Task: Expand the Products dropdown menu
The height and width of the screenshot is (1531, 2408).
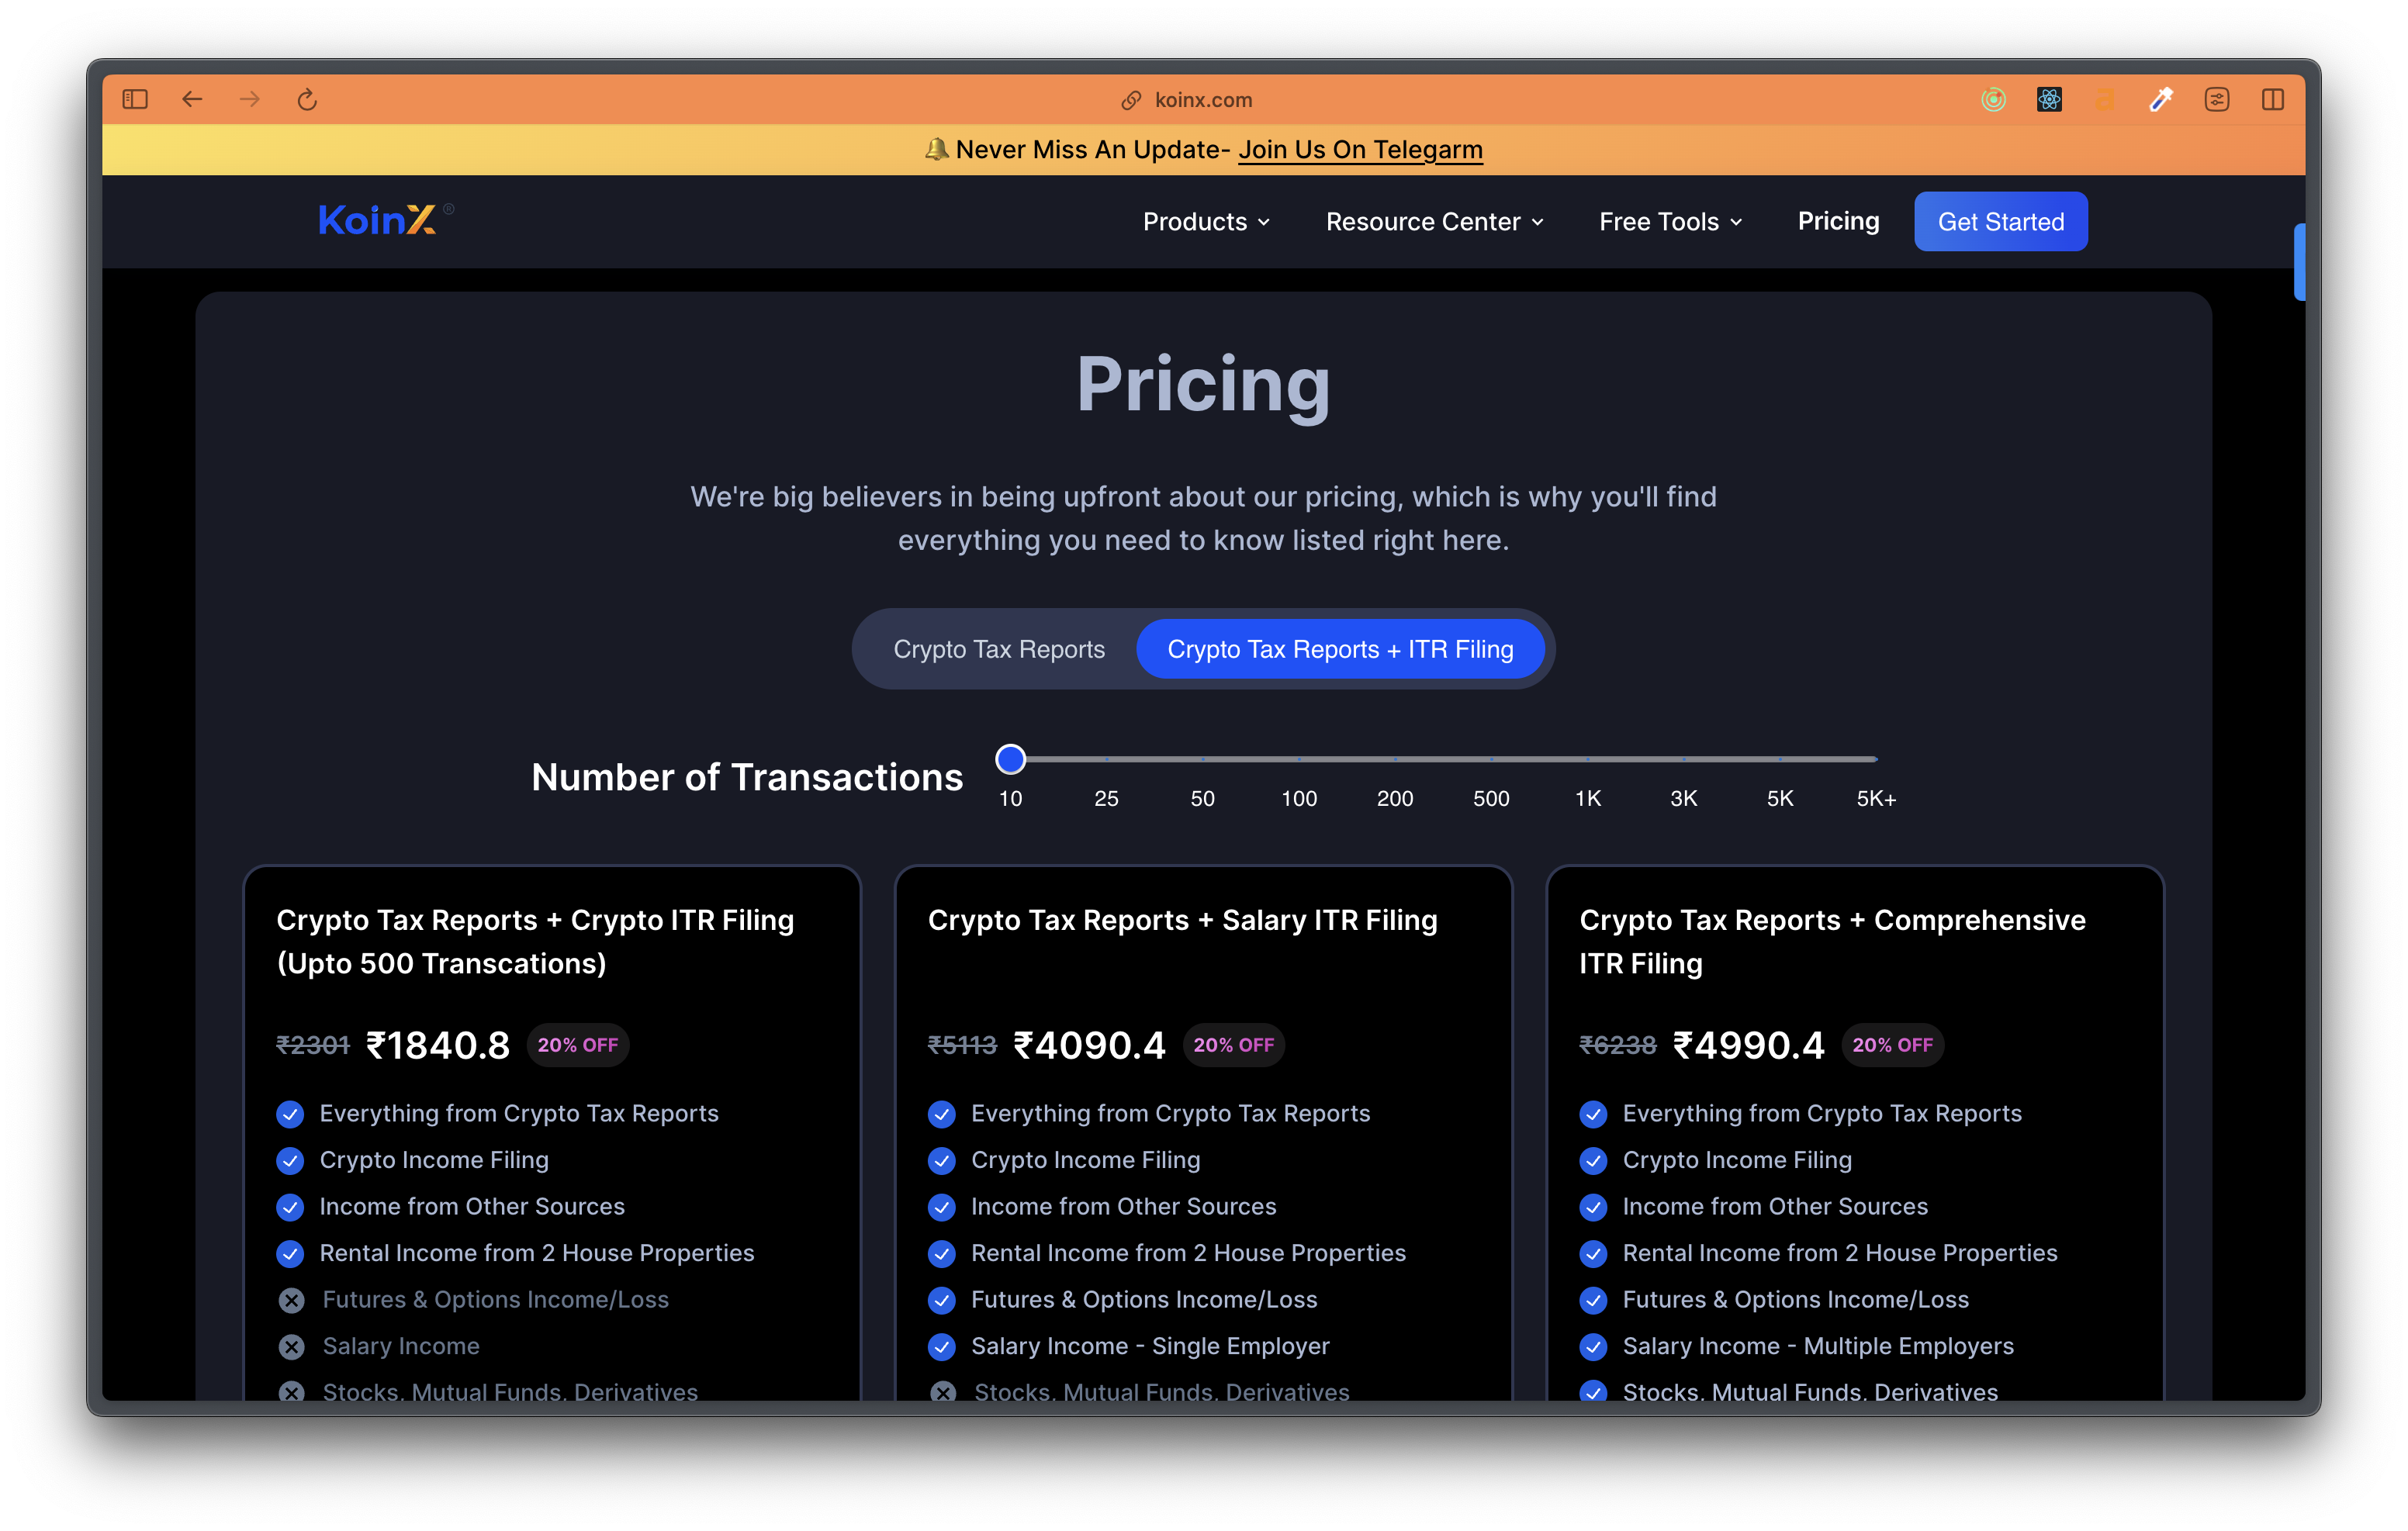Action: [x=1206, y=221]
